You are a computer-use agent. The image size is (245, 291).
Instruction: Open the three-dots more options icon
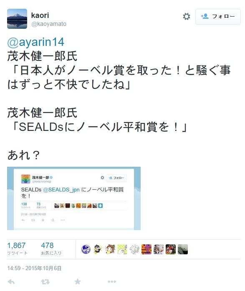click(112, 281)
